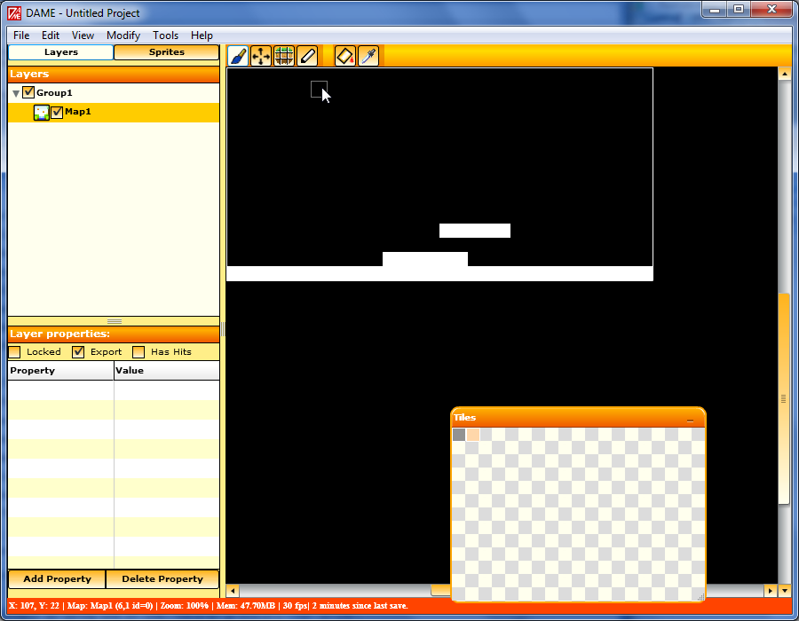Collapse the Group1 tree node

[x=16, y=93]
